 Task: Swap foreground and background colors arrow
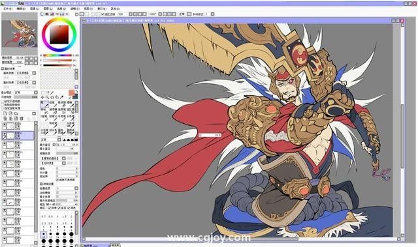(76, 91)
